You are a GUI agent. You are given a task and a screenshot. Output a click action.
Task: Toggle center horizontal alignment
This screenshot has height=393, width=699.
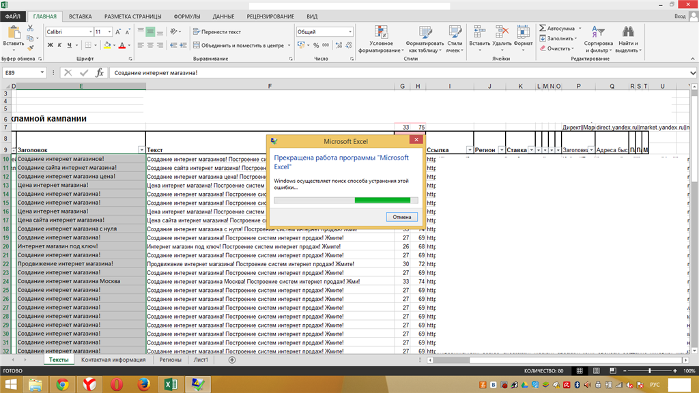[x=150, y=45]
